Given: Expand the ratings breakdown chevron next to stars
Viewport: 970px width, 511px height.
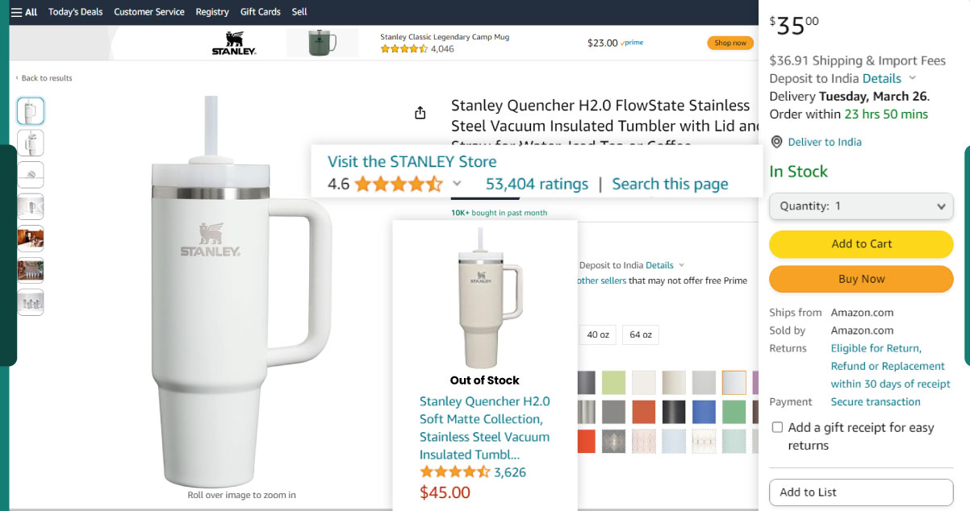Looking at the screenshot, I should (x=457, y=185).
